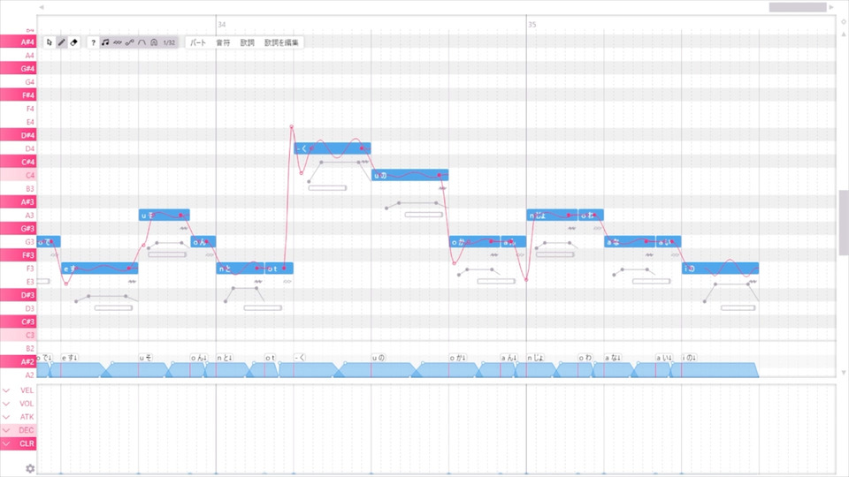Toggle vibrato icon under the 'u の' note
849x477 pixels.
[442, 188]
